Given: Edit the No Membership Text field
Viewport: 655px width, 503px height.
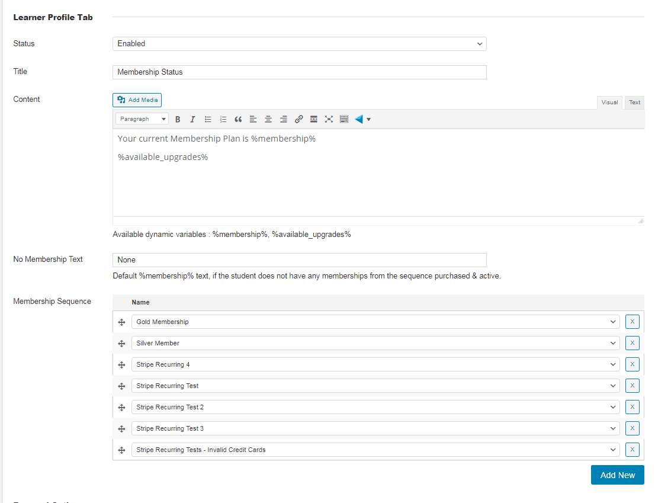Looking at the screenshot, I should coord(299,259).
